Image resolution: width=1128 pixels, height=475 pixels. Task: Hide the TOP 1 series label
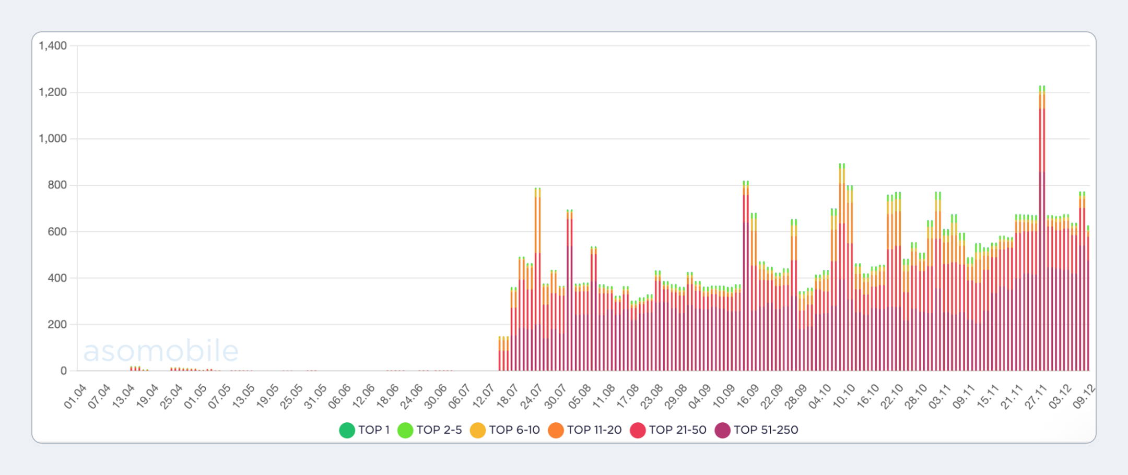374,430
